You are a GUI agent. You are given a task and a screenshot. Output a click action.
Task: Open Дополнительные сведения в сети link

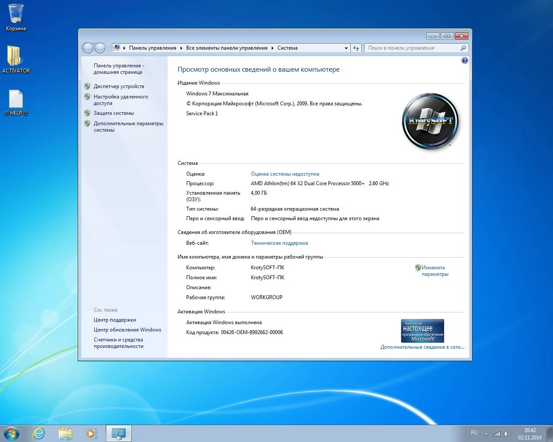pos(423,347)
